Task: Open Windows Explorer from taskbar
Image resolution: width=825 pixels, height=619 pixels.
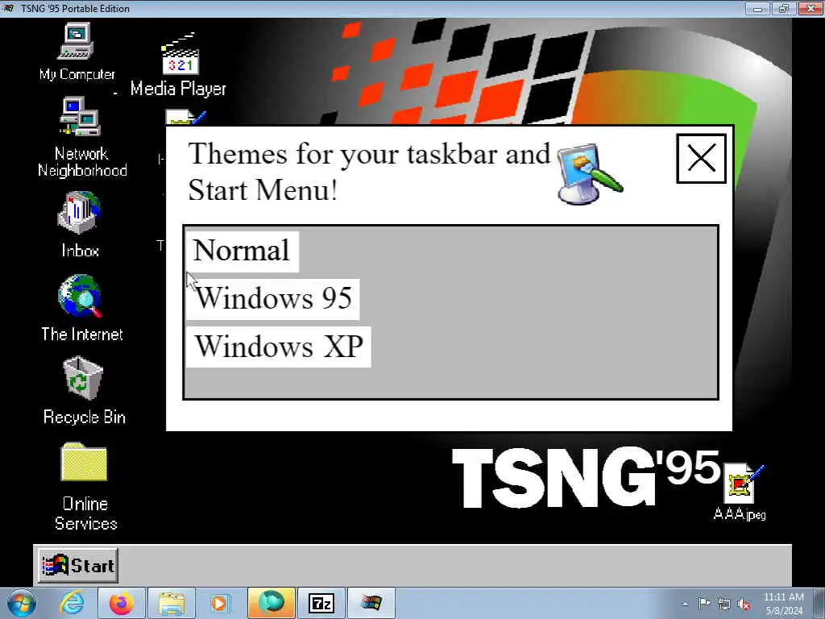Action: 172,603
